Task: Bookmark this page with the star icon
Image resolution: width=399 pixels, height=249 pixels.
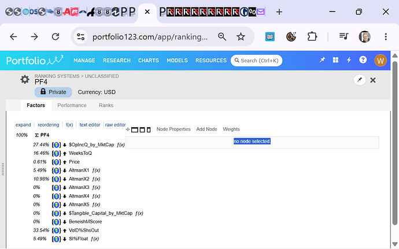Action: (241, 37)
